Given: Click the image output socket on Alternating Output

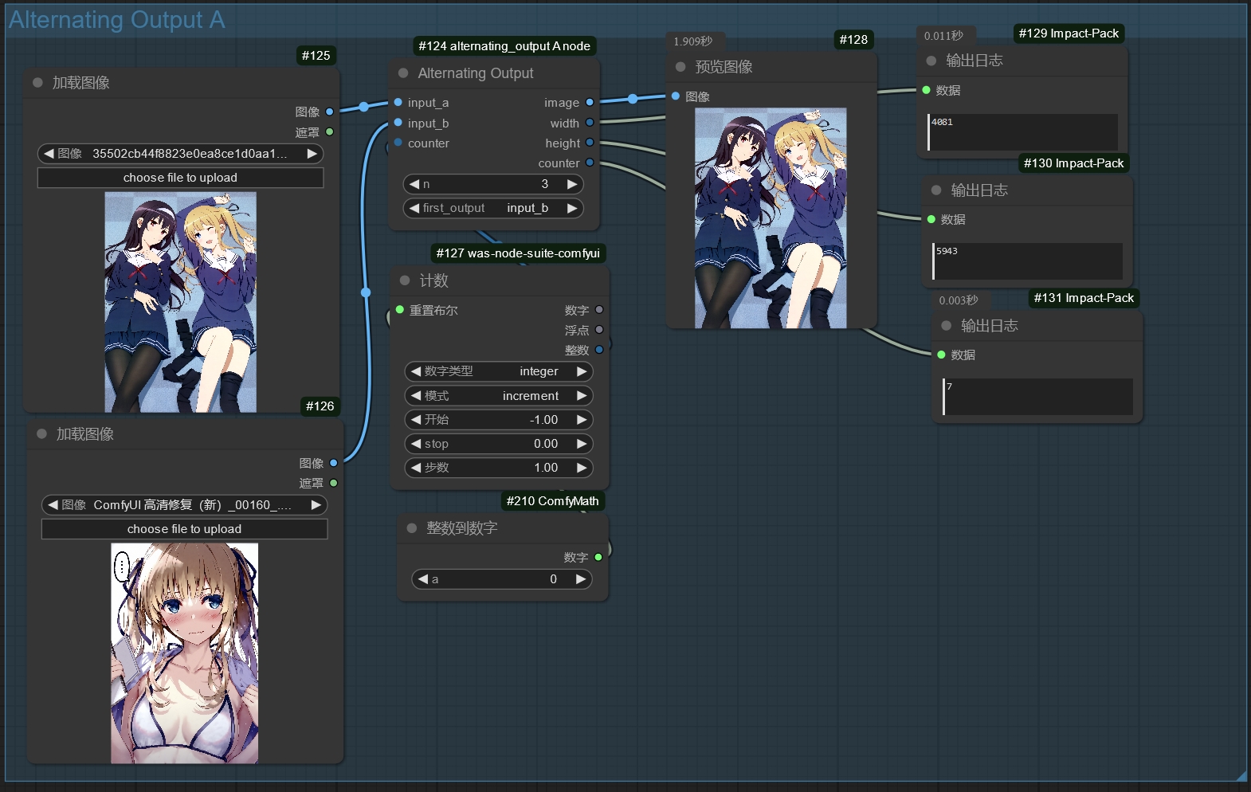Looking at the screenshot, I should (x=590, y=102).
